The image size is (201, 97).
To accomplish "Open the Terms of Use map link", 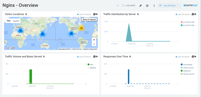I will tap(77, 49).
